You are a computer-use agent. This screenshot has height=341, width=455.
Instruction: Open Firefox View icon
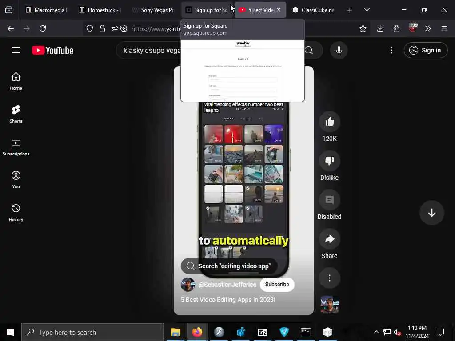pyautogui.click(x=9, y=10)
